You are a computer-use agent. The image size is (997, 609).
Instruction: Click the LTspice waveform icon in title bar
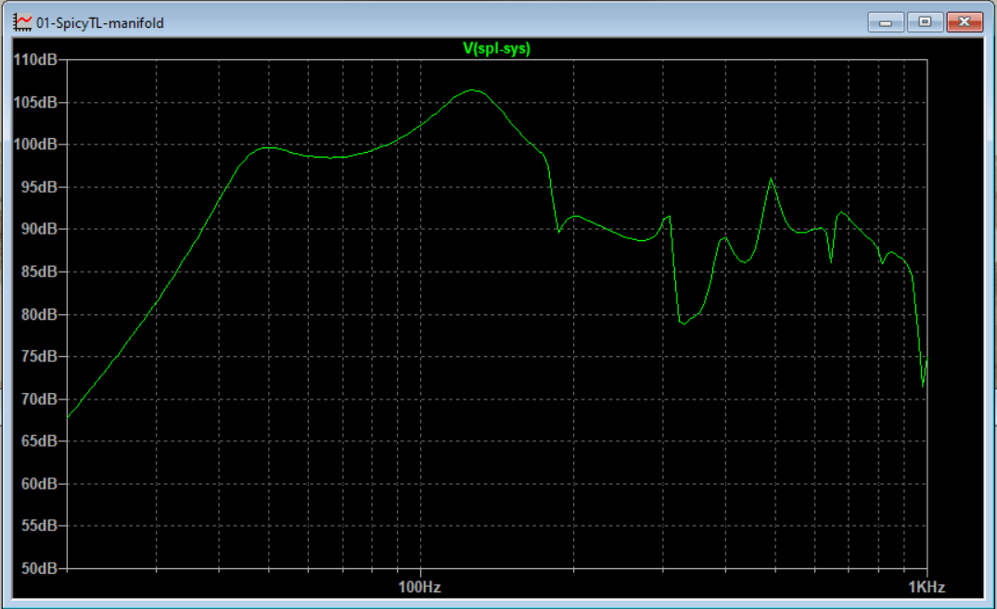tap(22, 22)
